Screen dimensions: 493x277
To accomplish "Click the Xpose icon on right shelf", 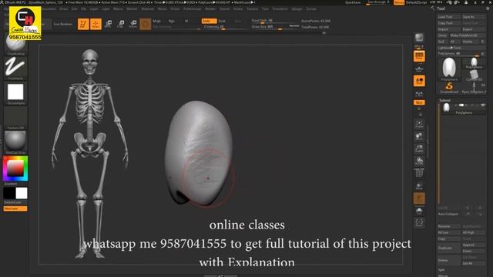I will pos(419,222).
